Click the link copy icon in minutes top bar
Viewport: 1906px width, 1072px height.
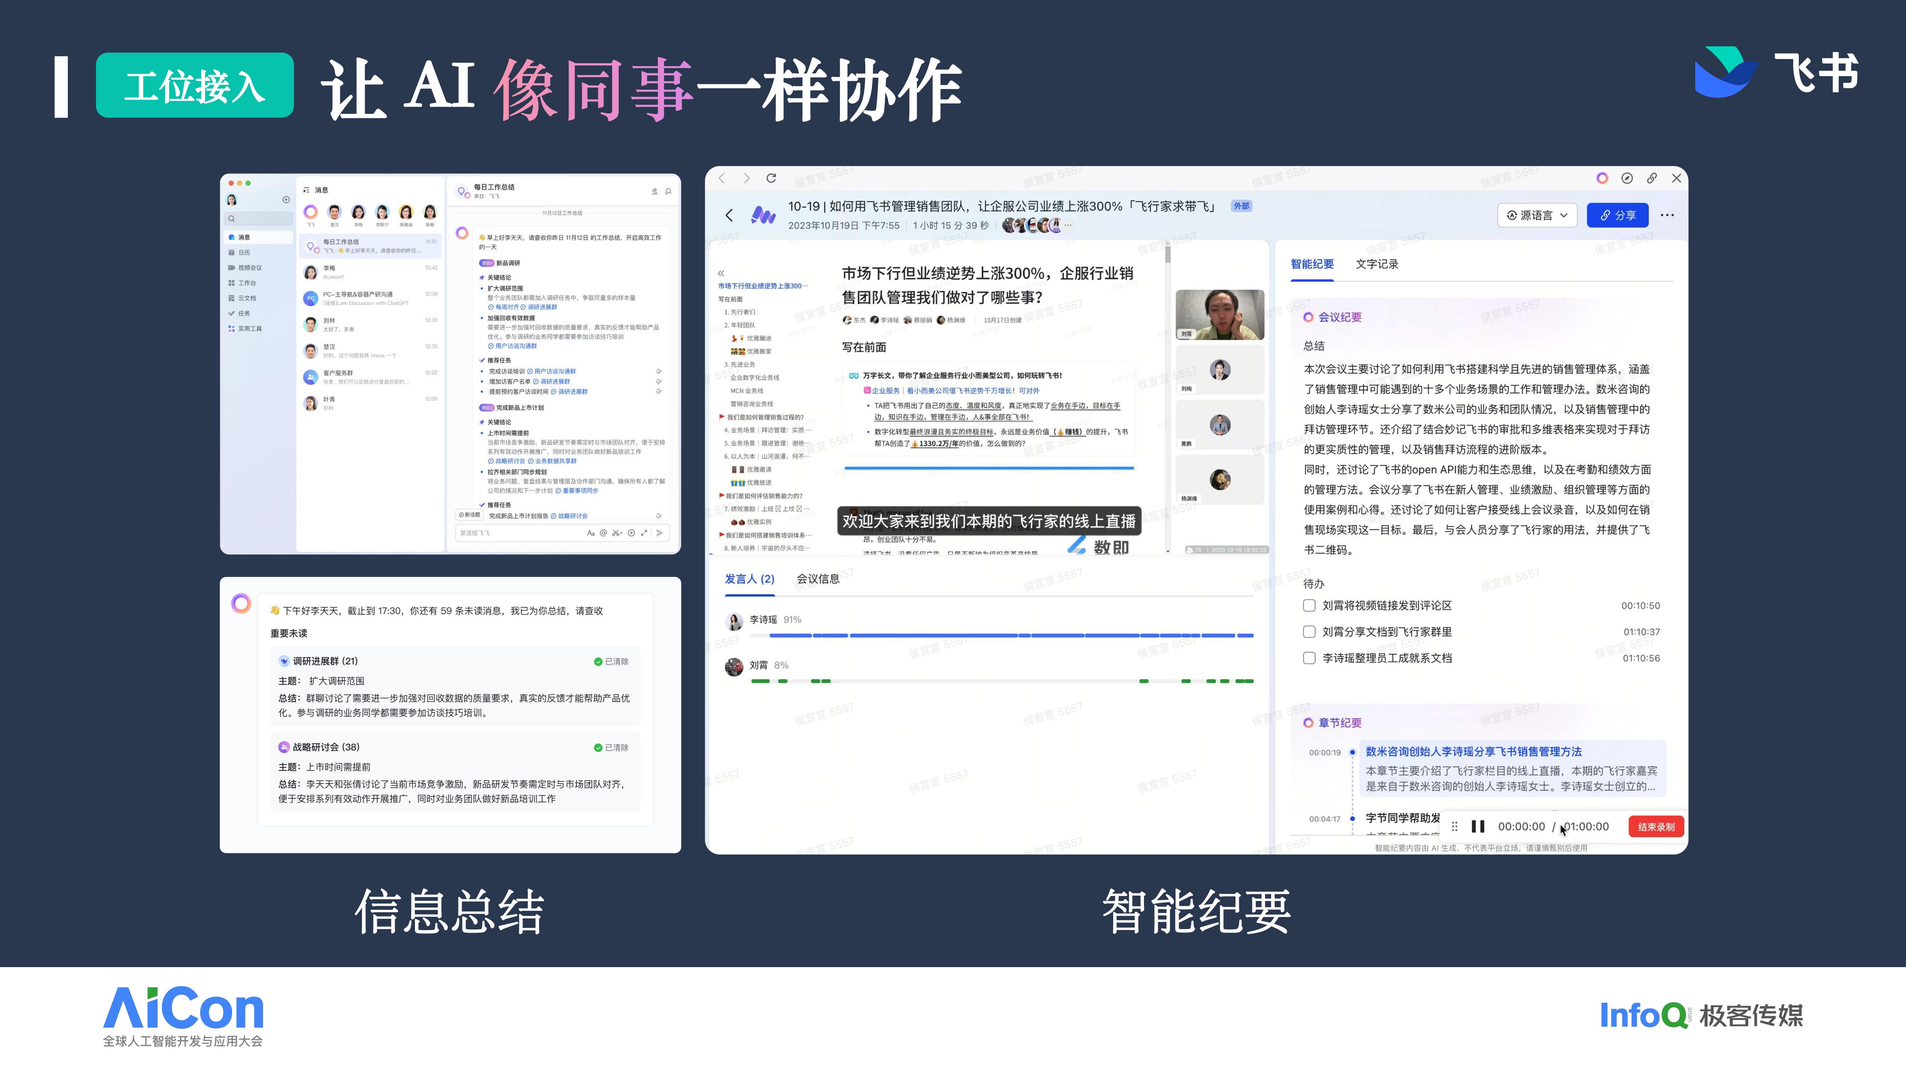pyautogui.click(x=1652, y=178)
